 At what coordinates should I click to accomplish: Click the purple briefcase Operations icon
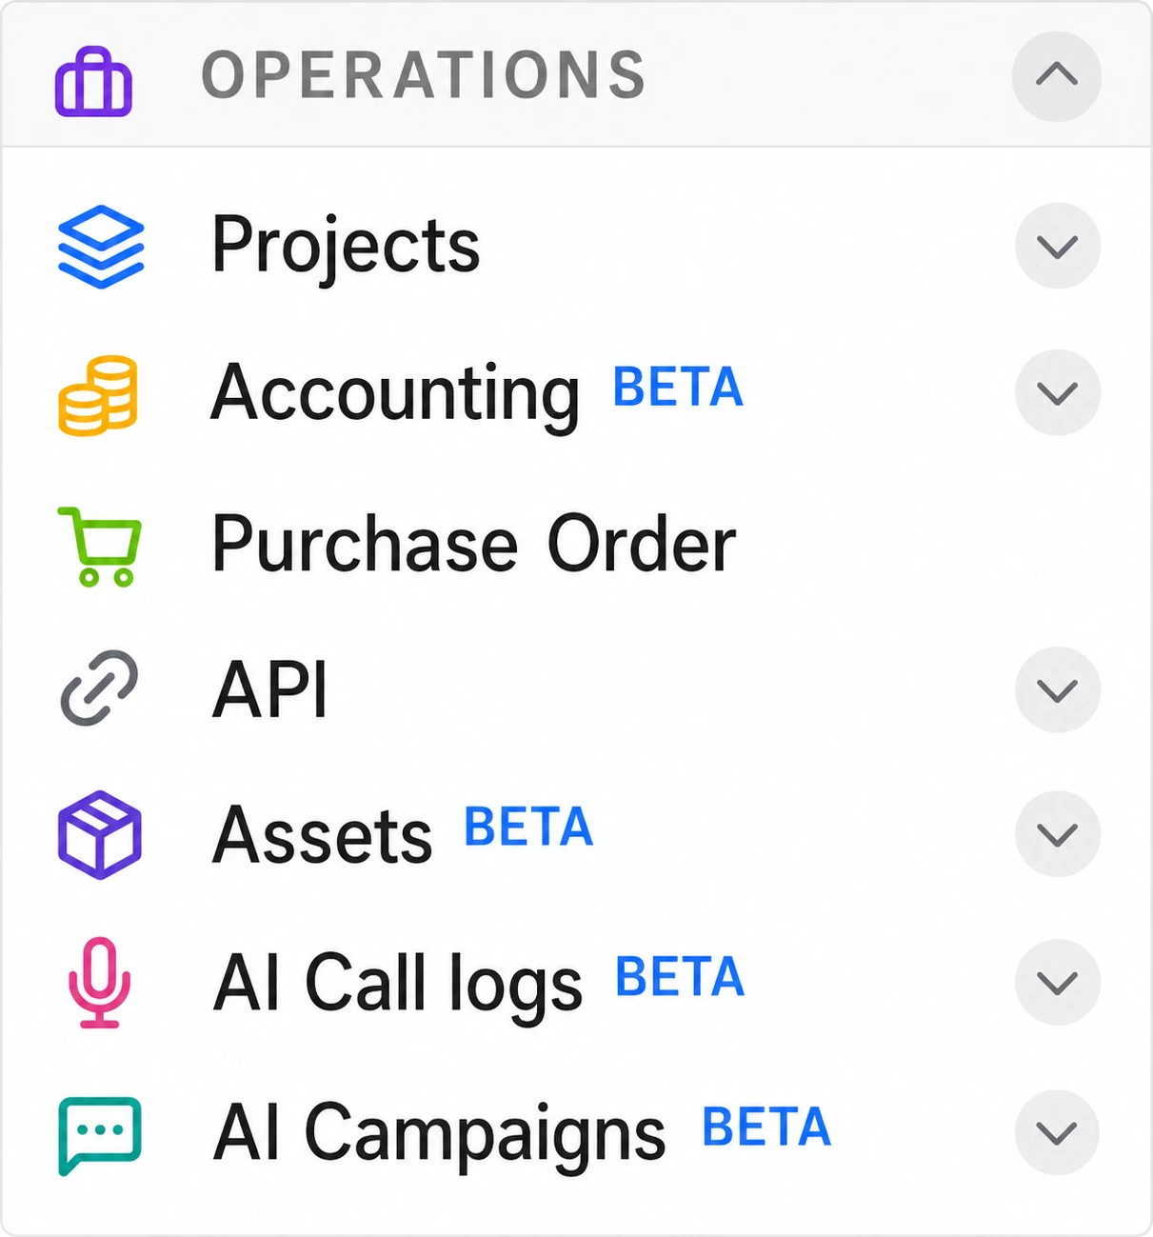[x=93, y=81]
